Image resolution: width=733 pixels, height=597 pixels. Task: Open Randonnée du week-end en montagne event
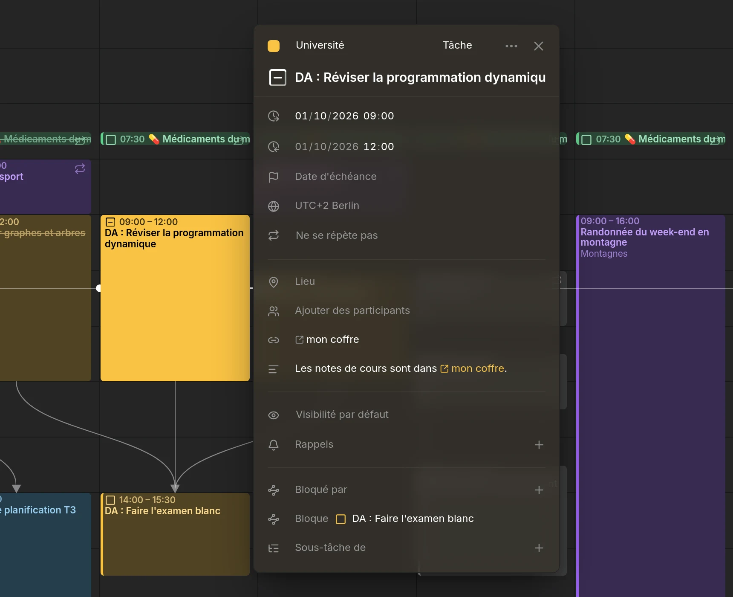click(x=651, y=405)
